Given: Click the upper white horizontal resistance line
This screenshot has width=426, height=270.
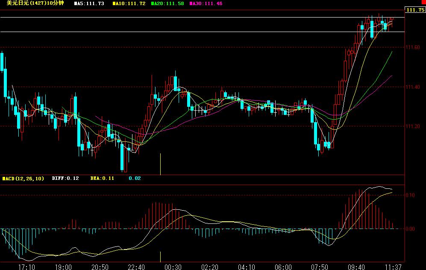Looking at the screenshot, I should click(203, 18).
